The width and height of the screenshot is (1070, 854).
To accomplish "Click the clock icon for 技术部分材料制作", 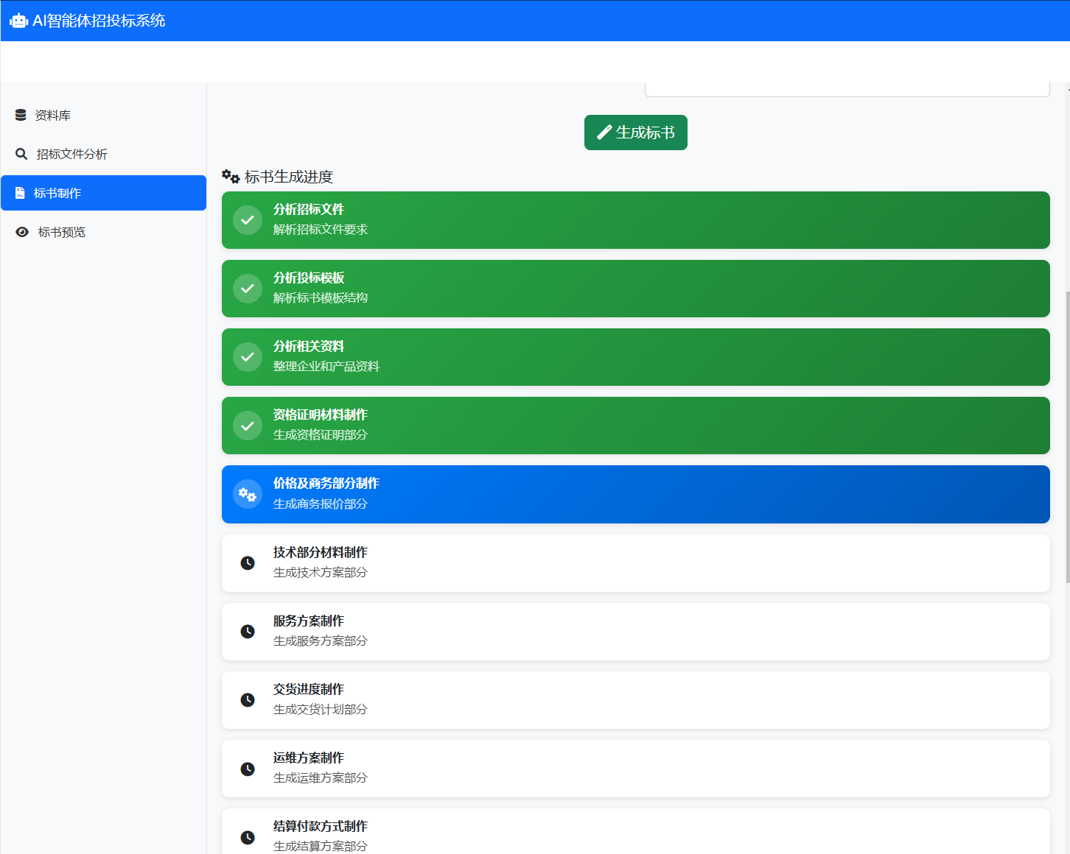I will click(248, 563).
